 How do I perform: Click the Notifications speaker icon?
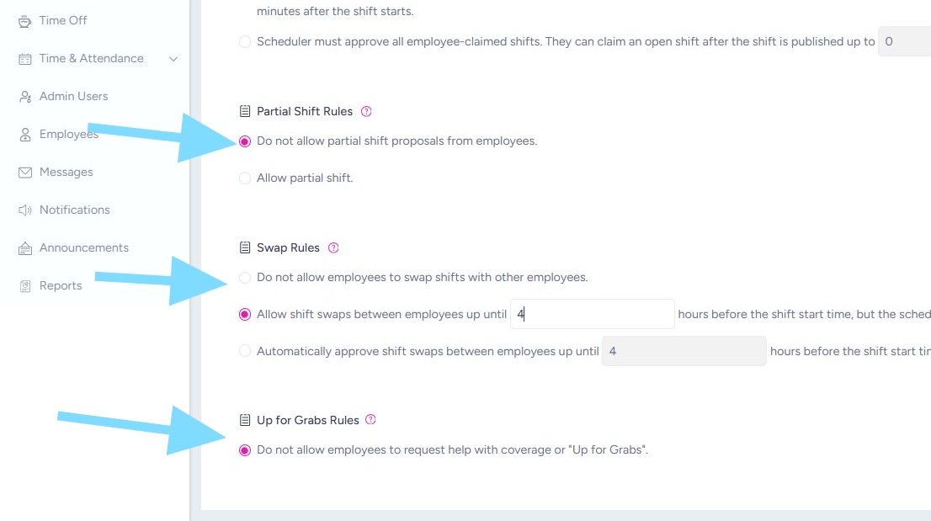[24, 210]
